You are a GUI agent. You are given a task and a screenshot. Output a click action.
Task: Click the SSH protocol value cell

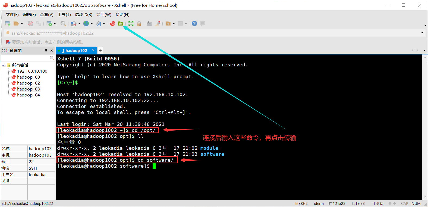point(41,168)
